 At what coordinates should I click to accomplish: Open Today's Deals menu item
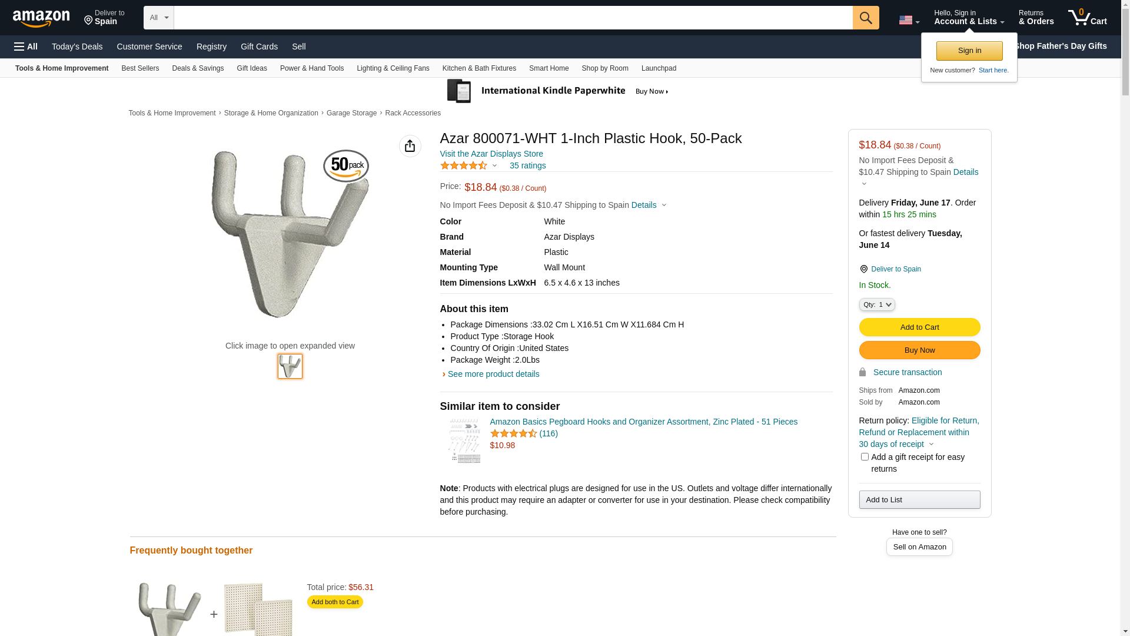(x=77, y=47)
